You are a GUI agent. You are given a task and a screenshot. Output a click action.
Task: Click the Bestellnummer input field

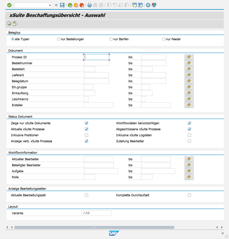coord(96,63)
